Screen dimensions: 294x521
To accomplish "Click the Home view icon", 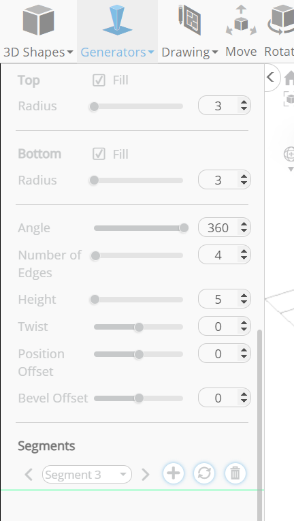I will pos(290,78).
